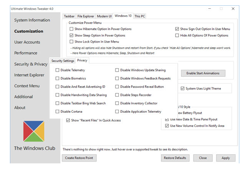Viewport: 247px width, 171px height.
Task: Check Disable And Reset Advertising ID
Action: [57, 86]
